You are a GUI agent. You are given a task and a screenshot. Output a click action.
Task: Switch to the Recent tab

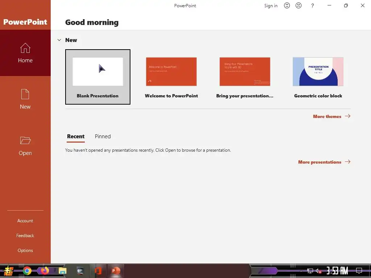point(76,136)
